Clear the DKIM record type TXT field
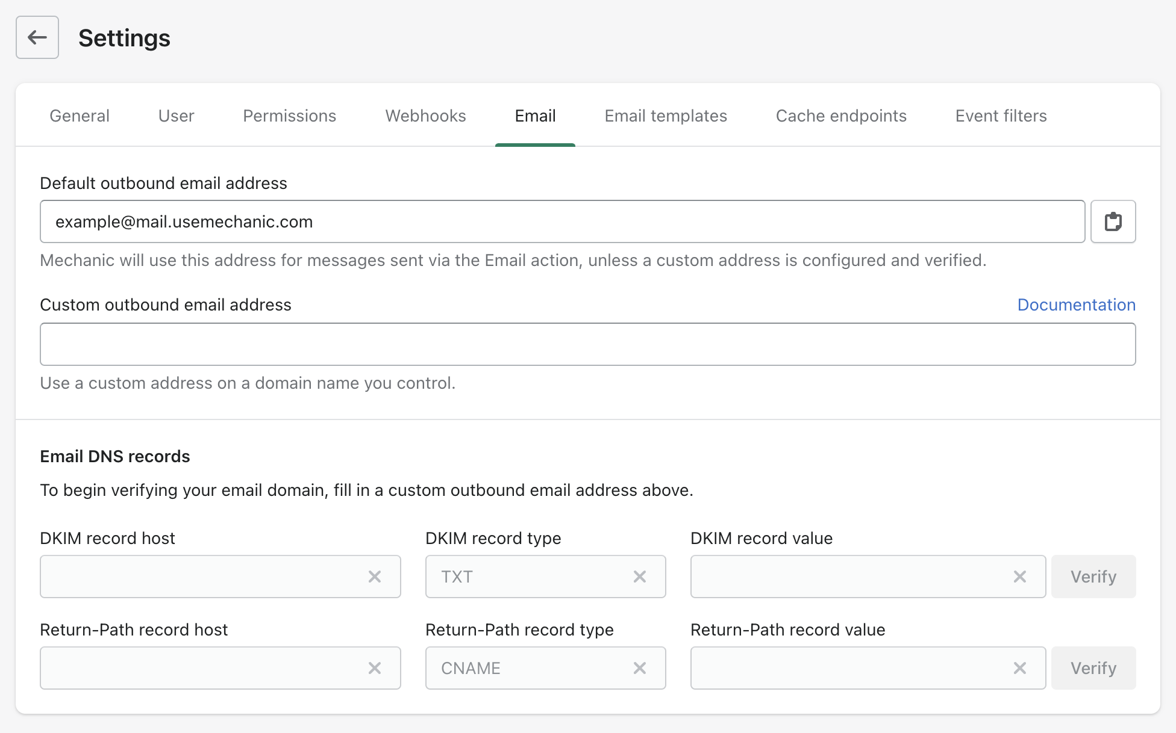1176x733 pixels. pos(640,577)
